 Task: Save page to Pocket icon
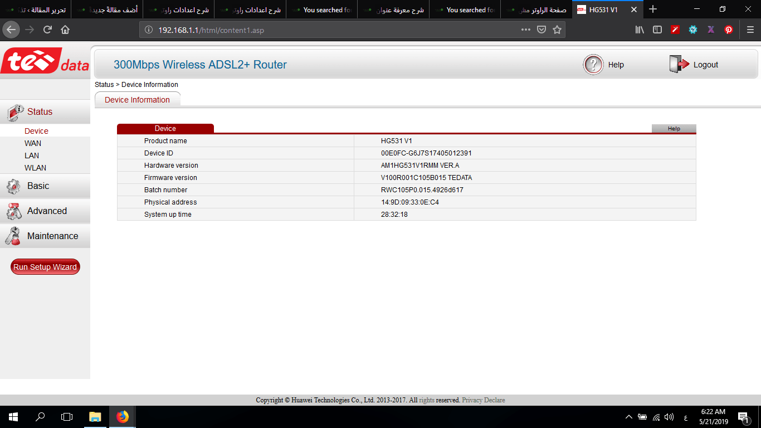(x=541, y=30)
